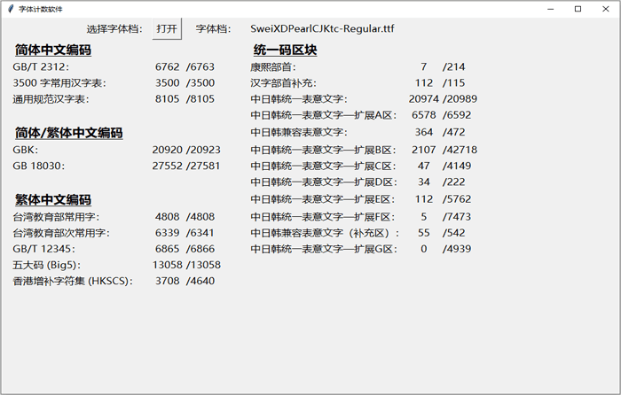Click the 中日韩兼容表意文字 label

(299, 132)
